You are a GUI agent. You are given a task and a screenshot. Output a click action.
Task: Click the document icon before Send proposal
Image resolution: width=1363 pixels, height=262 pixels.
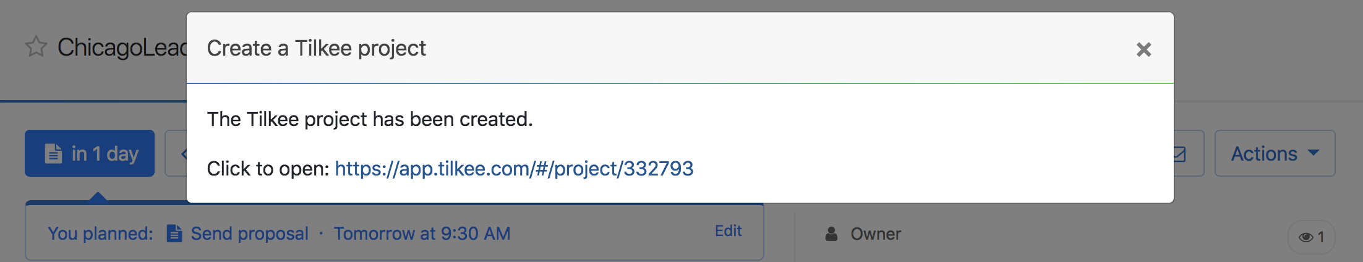tap(174, 234)
